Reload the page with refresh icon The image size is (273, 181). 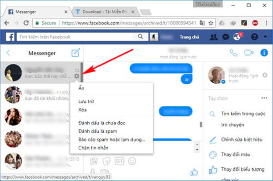(26, 23)
